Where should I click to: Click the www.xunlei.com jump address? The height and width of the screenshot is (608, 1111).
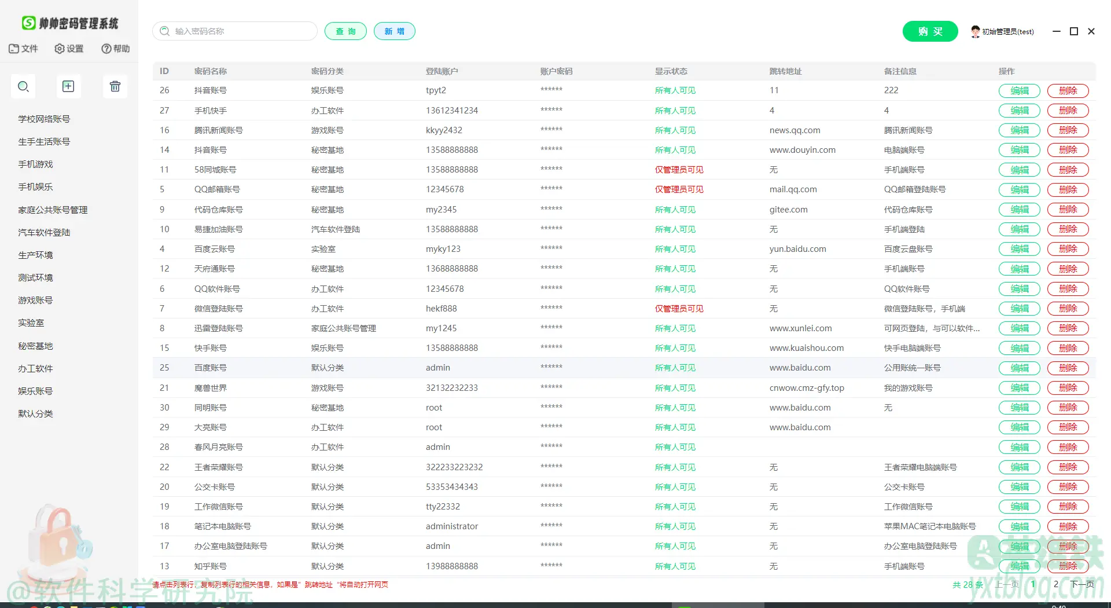[x=800, y=328]
